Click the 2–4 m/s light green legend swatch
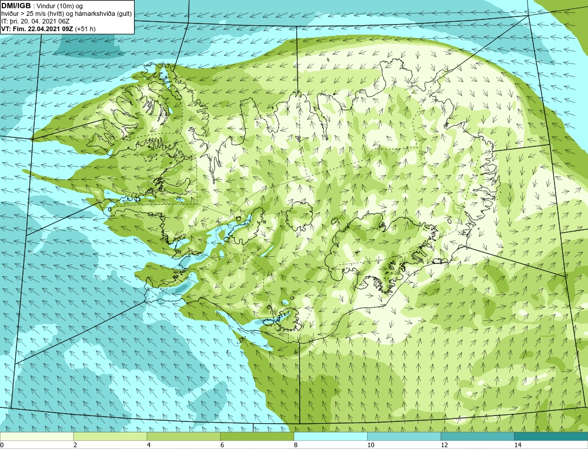Viewport: 588px width, 449px height. (x=111, y=436)
